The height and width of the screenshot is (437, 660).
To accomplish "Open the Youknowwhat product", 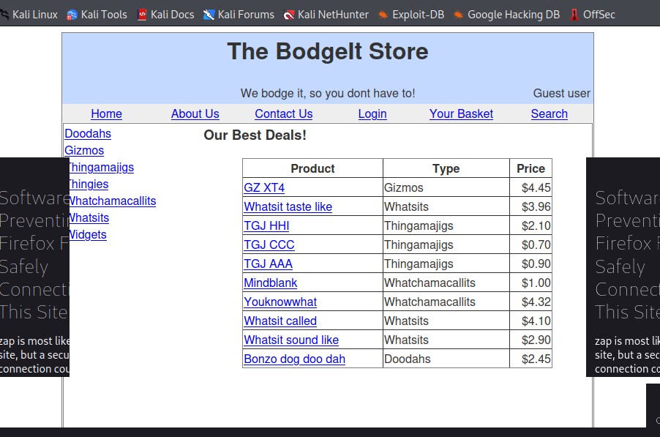I will click(280, 302).
